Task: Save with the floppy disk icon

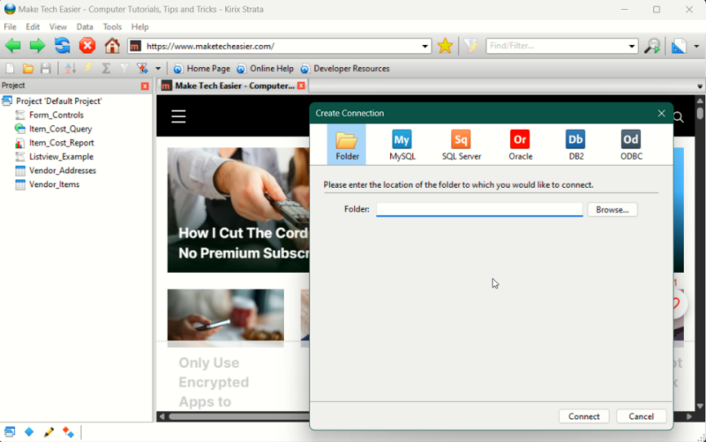Action: [46, 69]
